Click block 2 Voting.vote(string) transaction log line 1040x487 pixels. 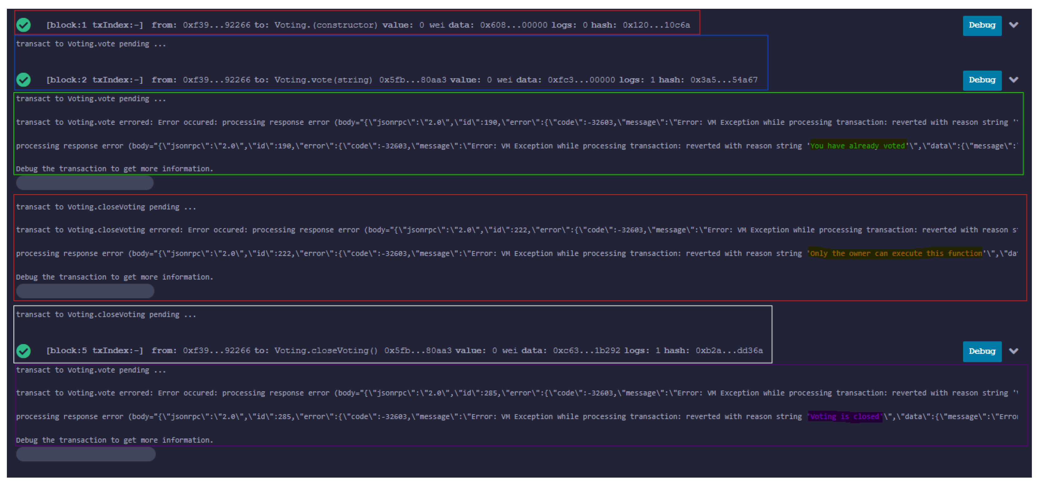[x=402, y=80]
